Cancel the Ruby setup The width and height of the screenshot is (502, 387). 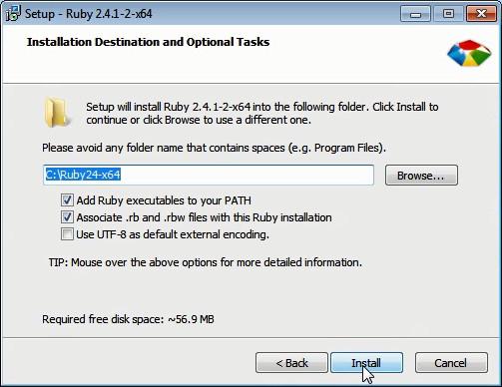[x=451, y=363]
